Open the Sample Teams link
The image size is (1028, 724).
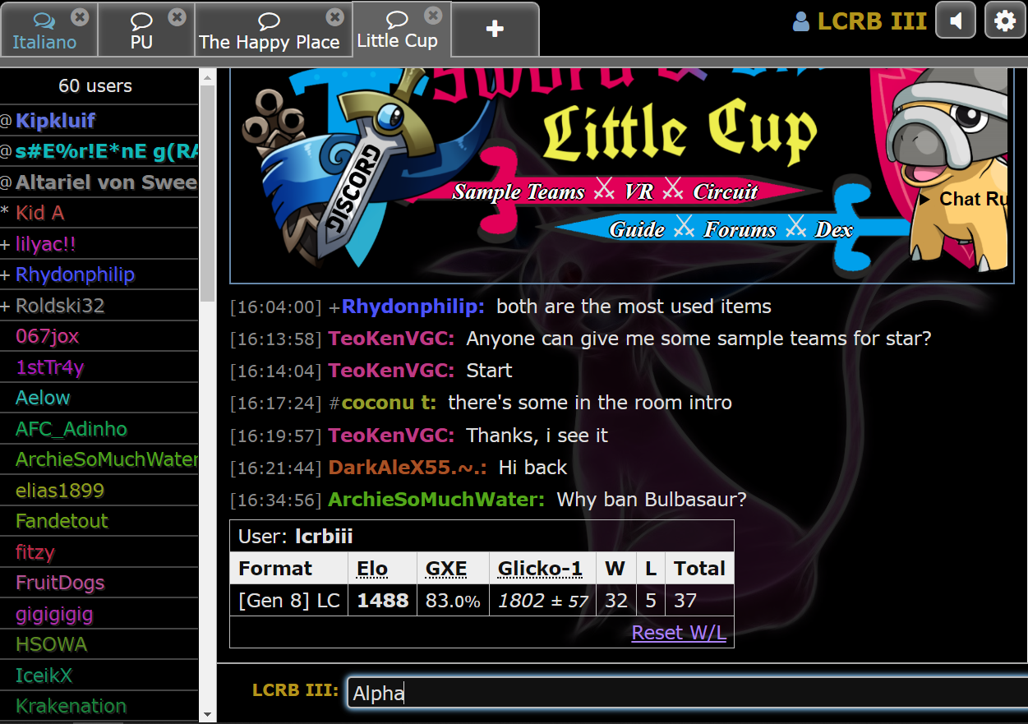pyautogui.click(x=519, y=192)
